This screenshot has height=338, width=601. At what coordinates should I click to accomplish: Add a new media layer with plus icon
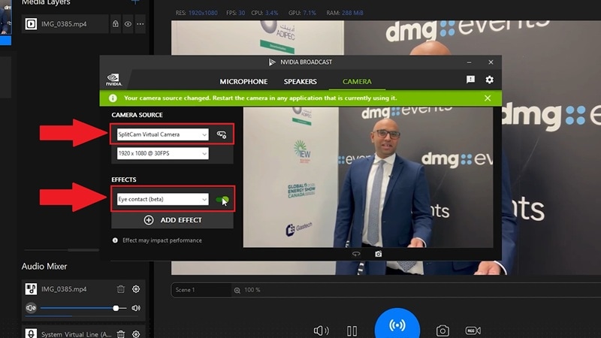coord(135,2)
